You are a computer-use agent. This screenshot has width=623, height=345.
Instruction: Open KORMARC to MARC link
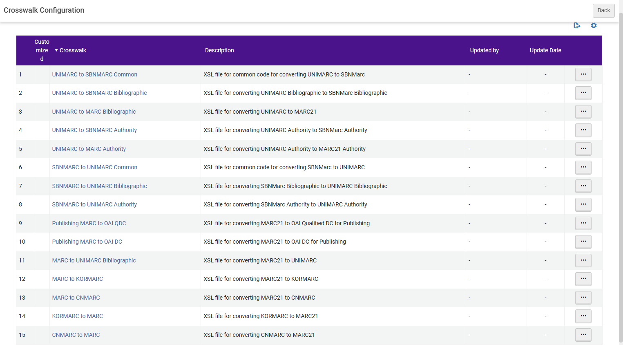[77, 316]
